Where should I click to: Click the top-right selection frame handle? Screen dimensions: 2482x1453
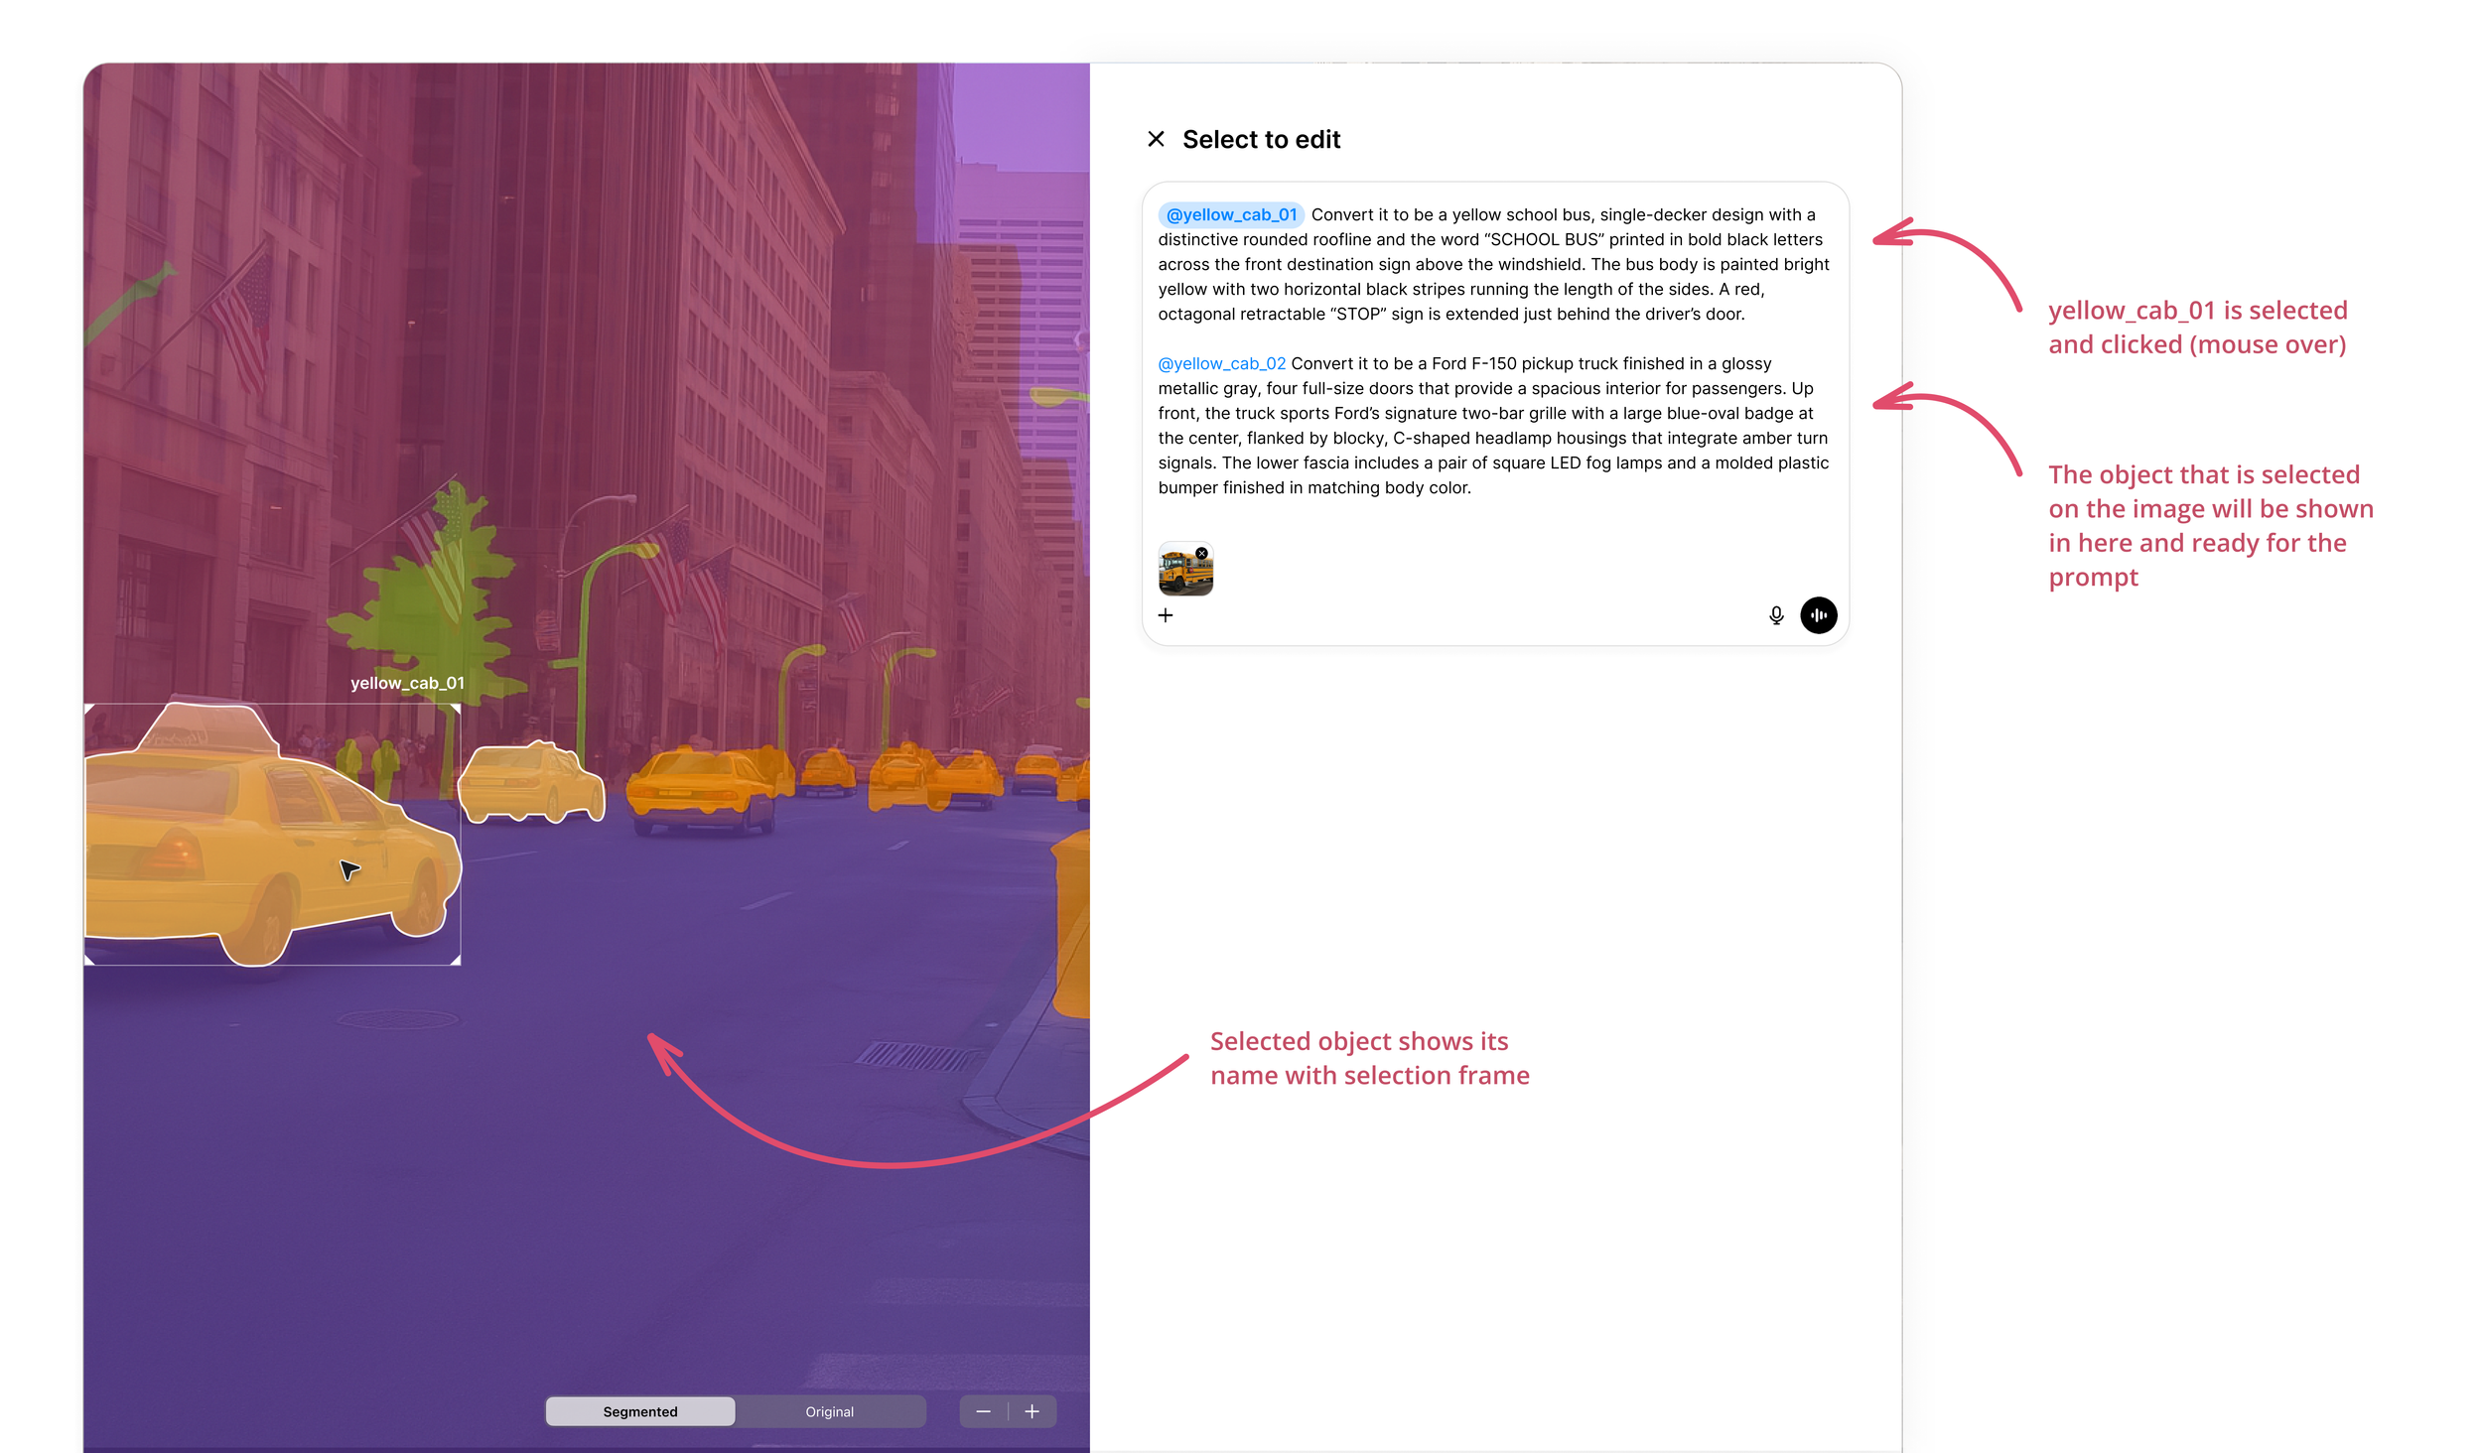(x=457, y=708)
